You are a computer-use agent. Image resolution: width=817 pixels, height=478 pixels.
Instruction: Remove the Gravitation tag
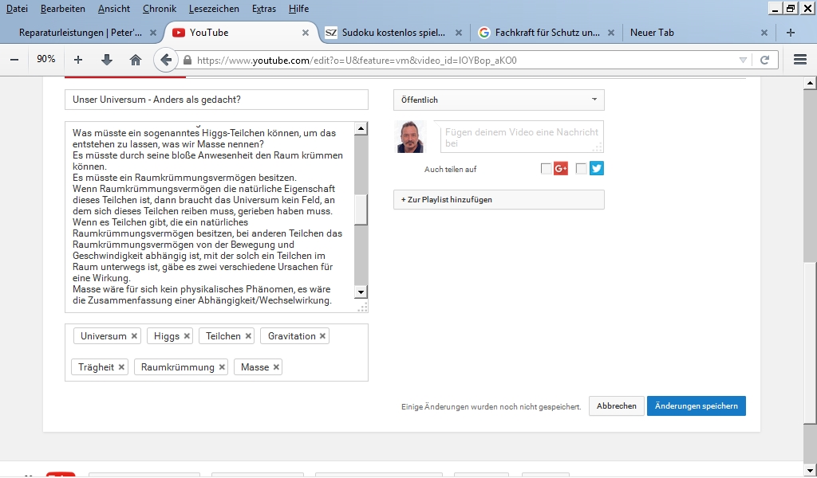pyautogui.click(x=322, y=336)
